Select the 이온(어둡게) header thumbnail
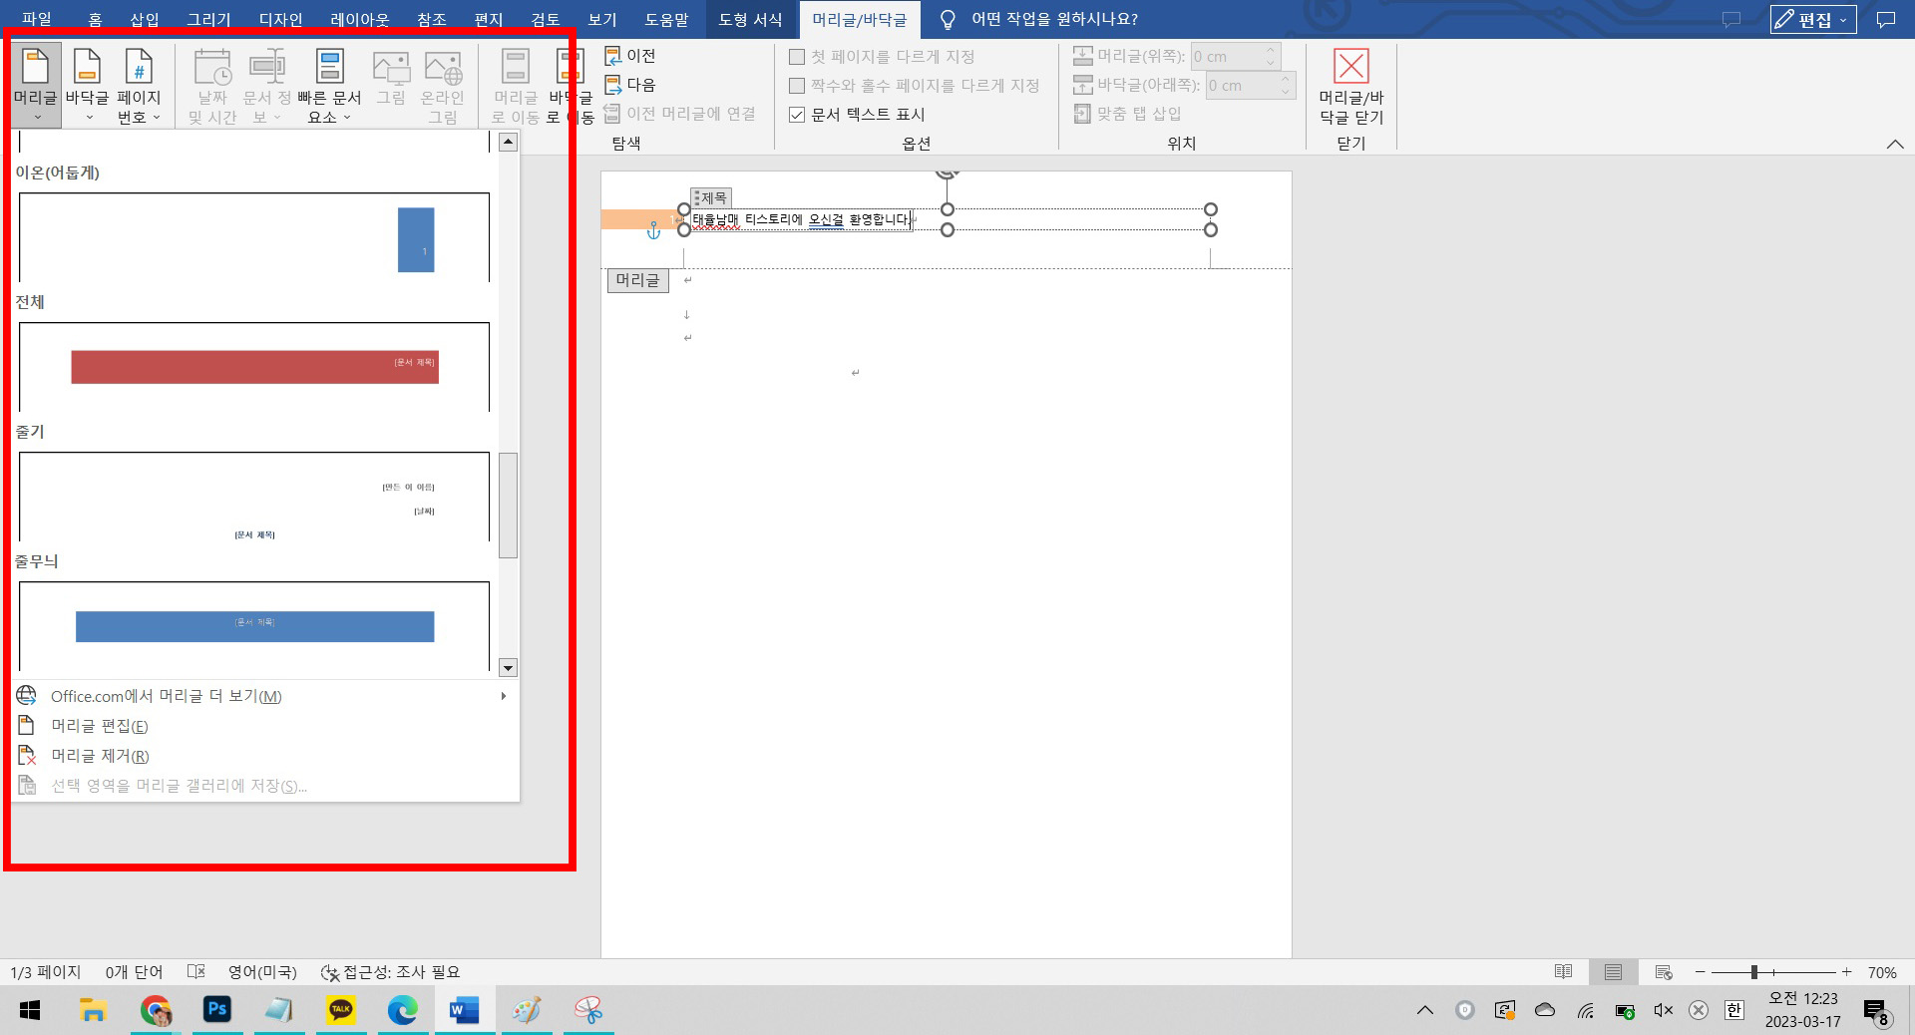 click(254, 237)
